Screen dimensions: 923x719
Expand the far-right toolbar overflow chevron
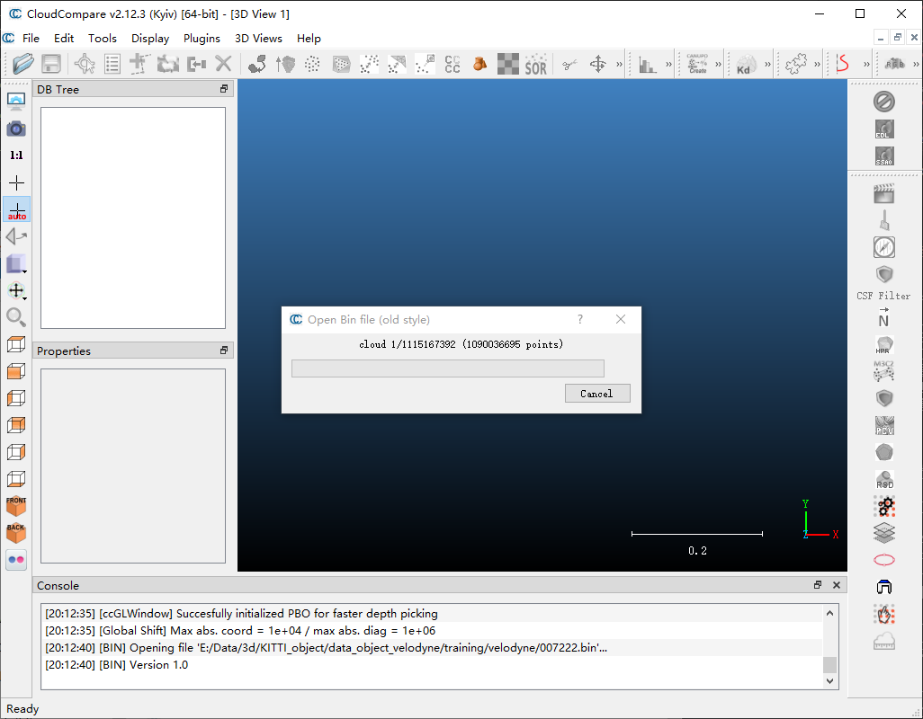[916, 64]
